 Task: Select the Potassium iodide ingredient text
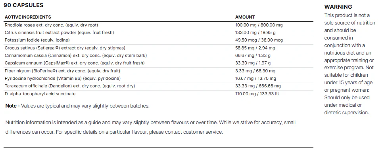37,40
